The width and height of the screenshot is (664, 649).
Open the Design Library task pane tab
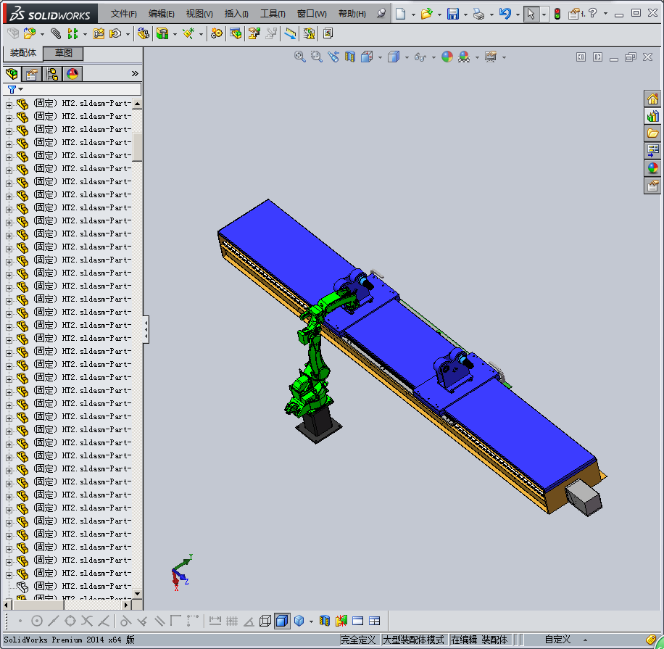(652, 116)
